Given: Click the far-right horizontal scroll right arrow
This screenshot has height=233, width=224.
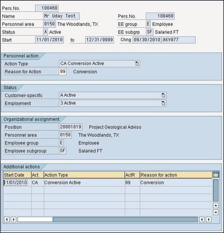Looking at the screenshot, I should tap(208, 219).
